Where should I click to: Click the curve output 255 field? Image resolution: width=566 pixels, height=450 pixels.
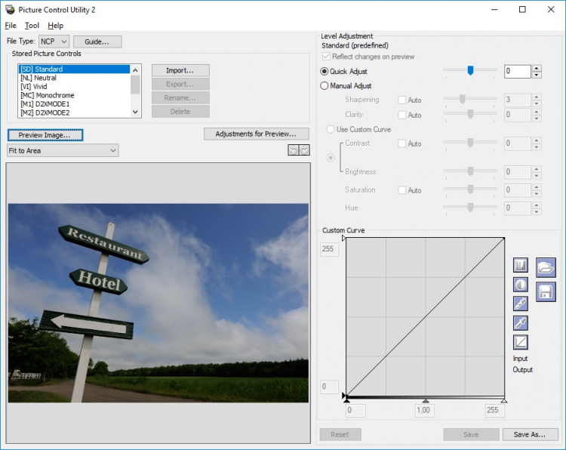330,249
